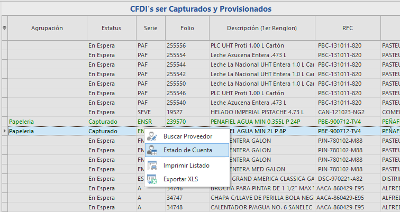Click green Papeleria agrupación cell
The width and height of the screenshot is (400, 212).
[47, 122]
